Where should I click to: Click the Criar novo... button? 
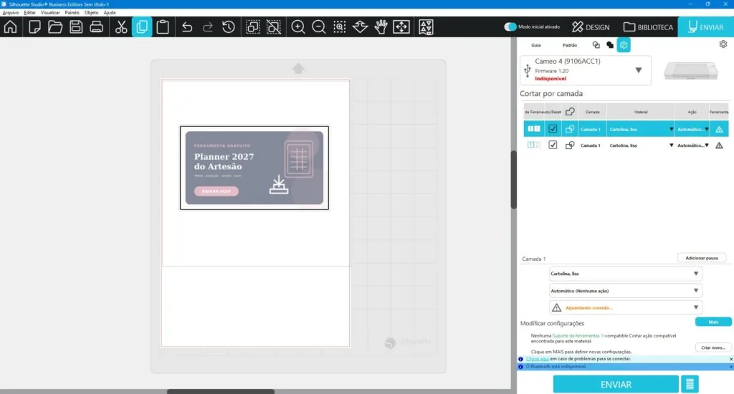(x=713, y=347)
